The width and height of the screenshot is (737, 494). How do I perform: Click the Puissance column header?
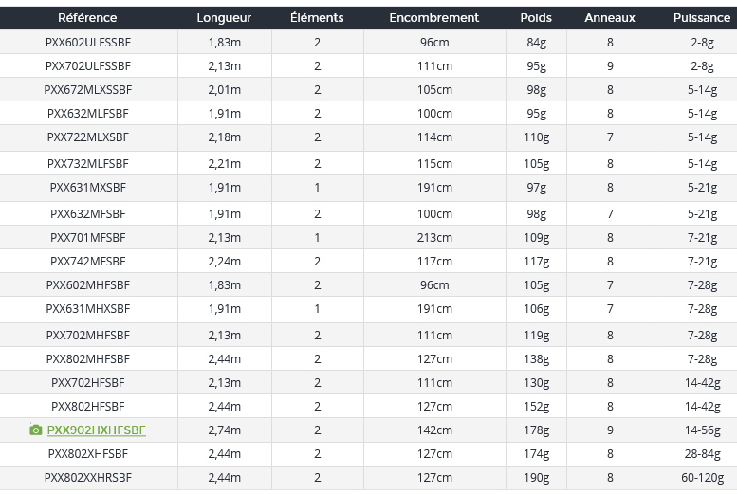click(702, 18)
